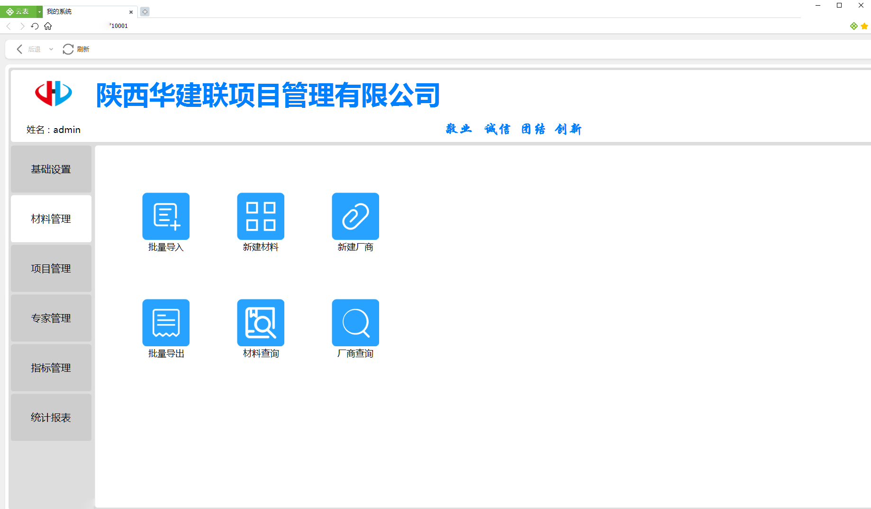The image size is (871, 509).
Task: Minimize the browser window
Action: 818,5
